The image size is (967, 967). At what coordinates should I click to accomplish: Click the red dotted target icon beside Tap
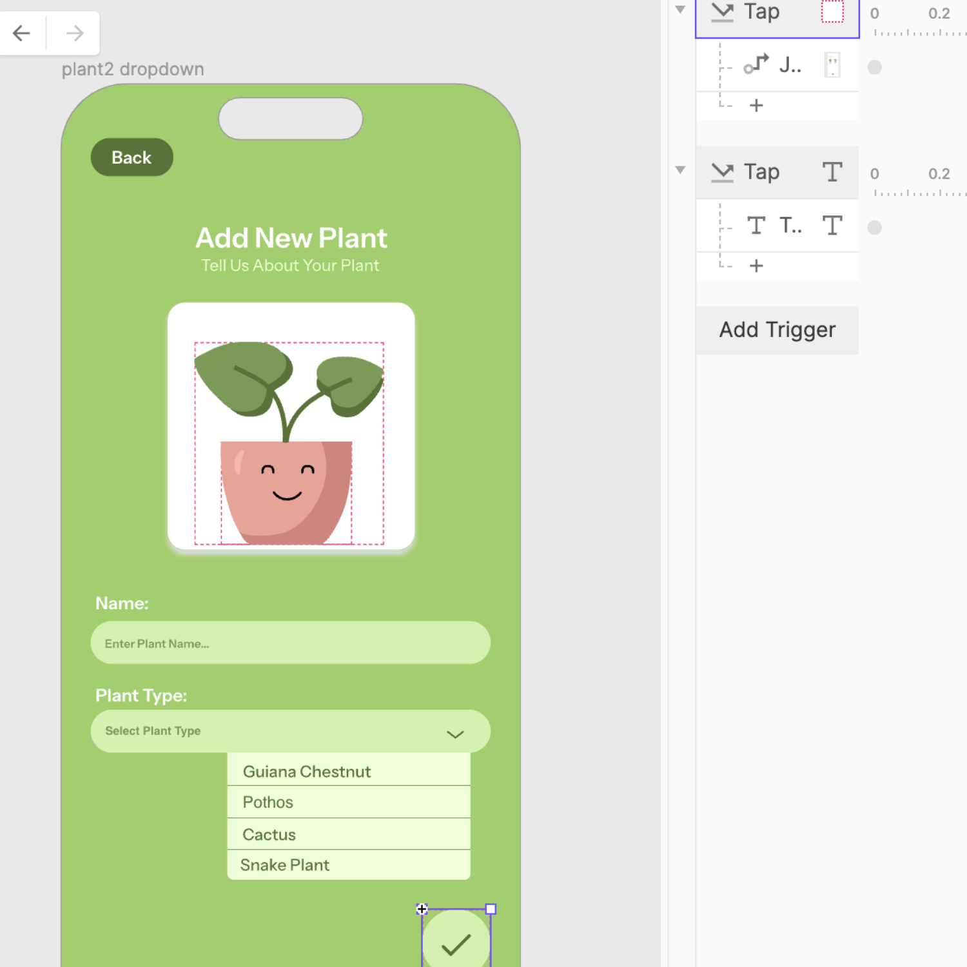[x=832, y=12]
